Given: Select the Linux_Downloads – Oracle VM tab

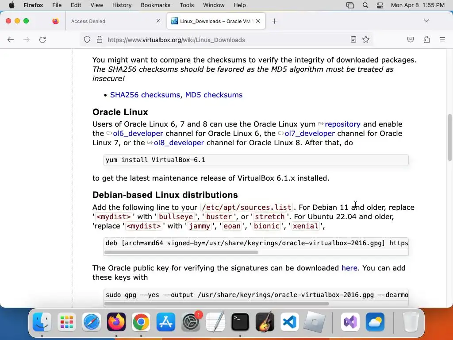Looking at the screenshot, I should [216, 21].
